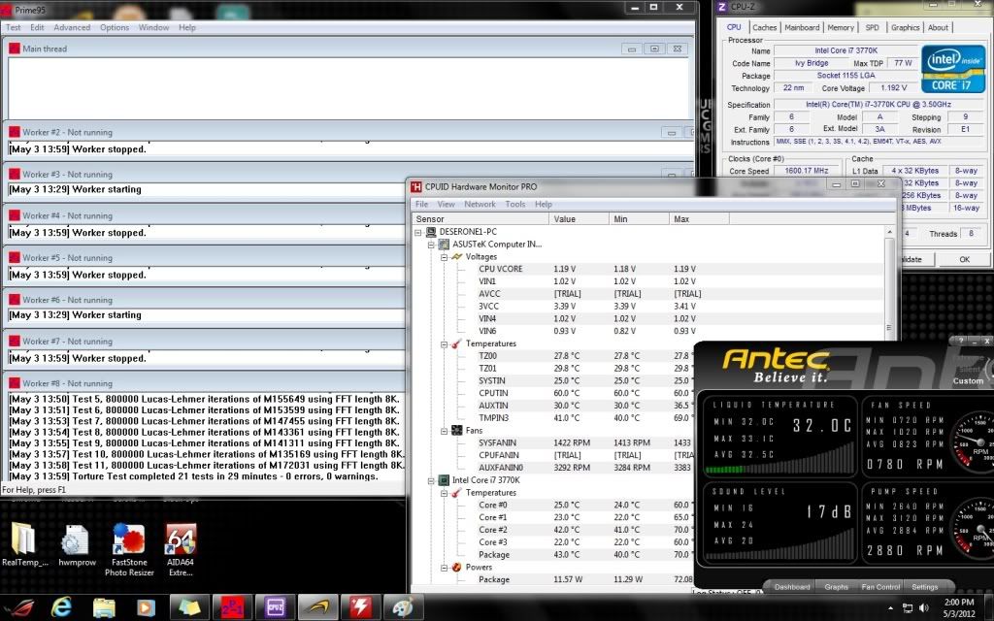Click the DESERONE1-PC computer icon
The height and width of the screenshot is (621, 994).
[431, 232]
